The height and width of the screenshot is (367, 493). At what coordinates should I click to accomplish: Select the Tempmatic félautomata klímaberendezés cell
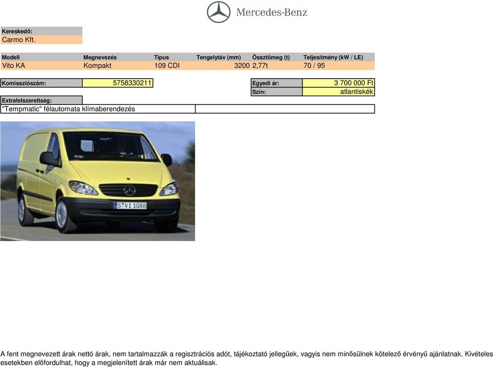[x=98, y=109]
